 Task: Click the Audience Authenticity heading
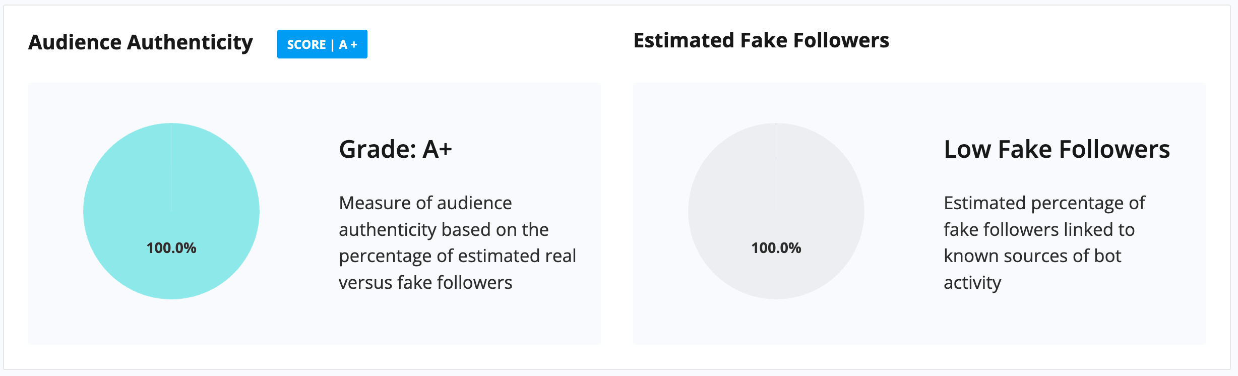[x=141, y=42]
